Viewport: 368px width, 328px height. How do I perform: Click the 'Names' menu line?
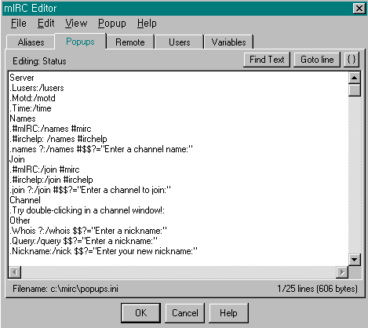pyautogui.click(x=23, y=118)
